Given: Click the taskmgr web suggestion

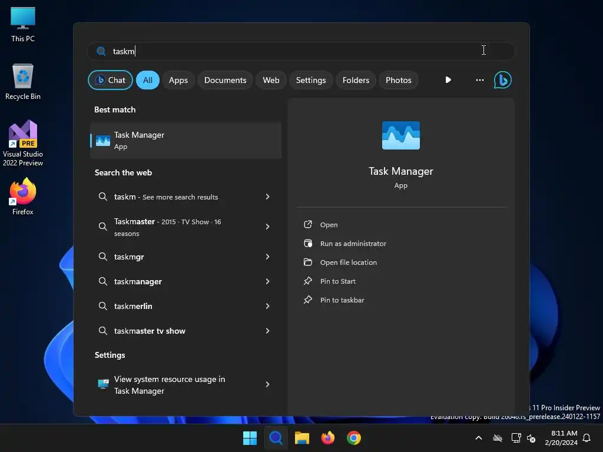Looking at the screenshot, I should [185, 257].
